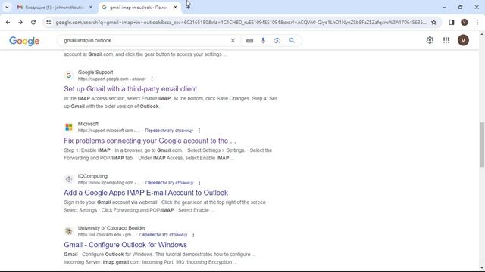Click the Google Support favicon
This screenshot has height=272, width=485.
click(x=69, y=76)
